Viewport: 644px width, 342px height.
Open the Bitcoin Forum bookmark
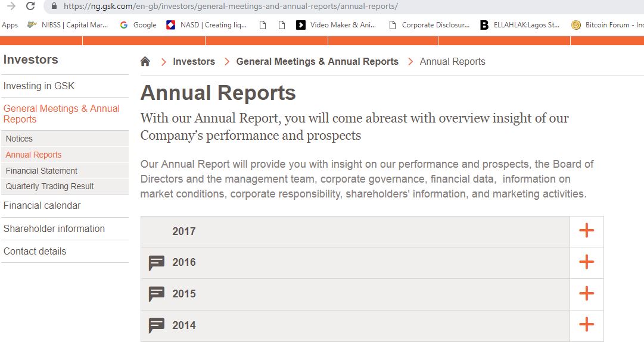click(x=608, y=25)
